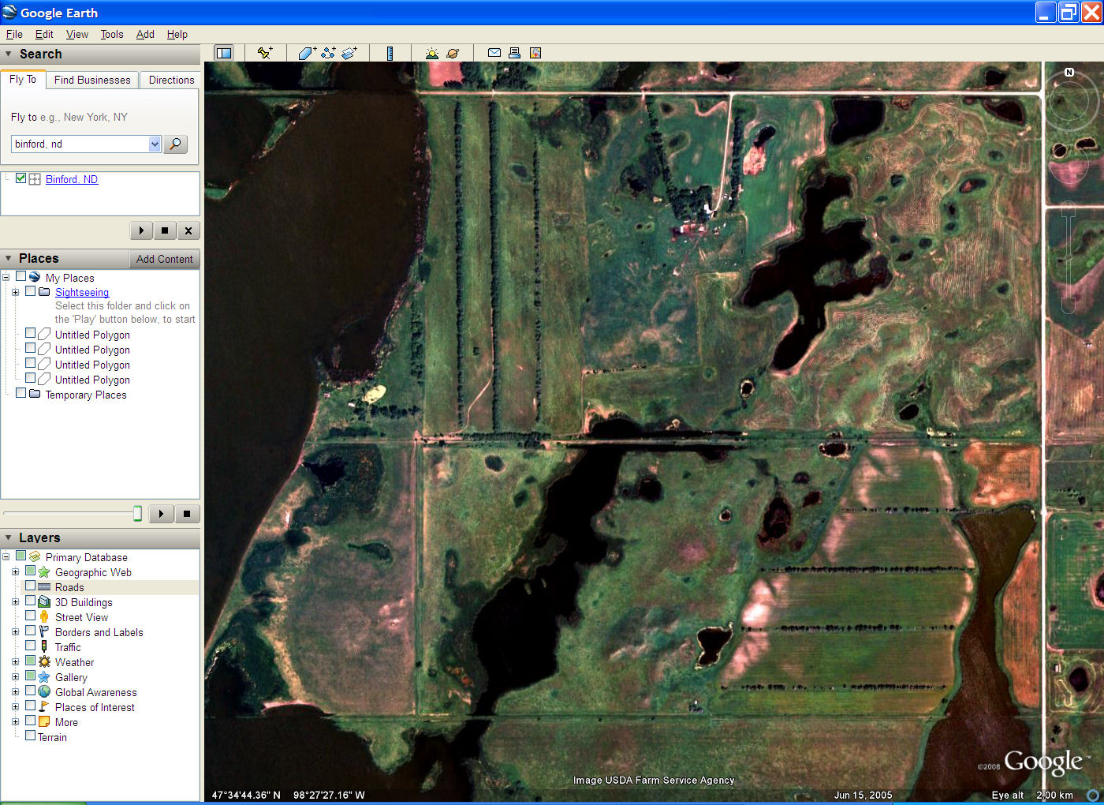
Task: Click the Fly to search input field
Action: point(80,144)
